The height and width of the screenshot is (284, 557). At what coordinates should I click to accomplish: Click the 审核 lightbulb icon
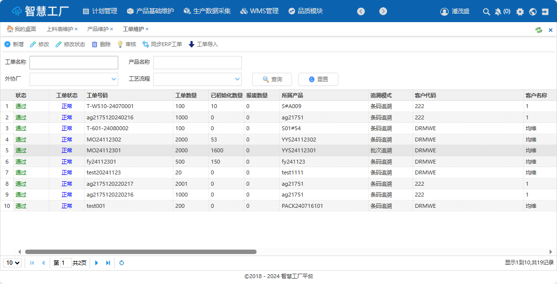point(120,44)
